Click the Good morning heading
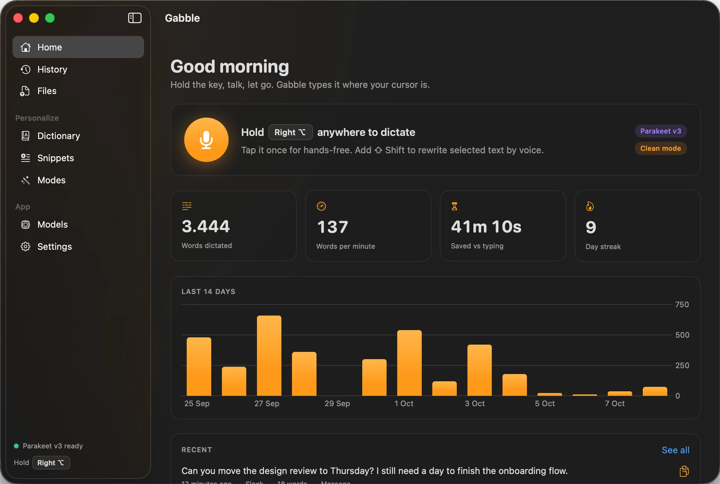Viewport: 720px width, 484px height. pos(230,66)
